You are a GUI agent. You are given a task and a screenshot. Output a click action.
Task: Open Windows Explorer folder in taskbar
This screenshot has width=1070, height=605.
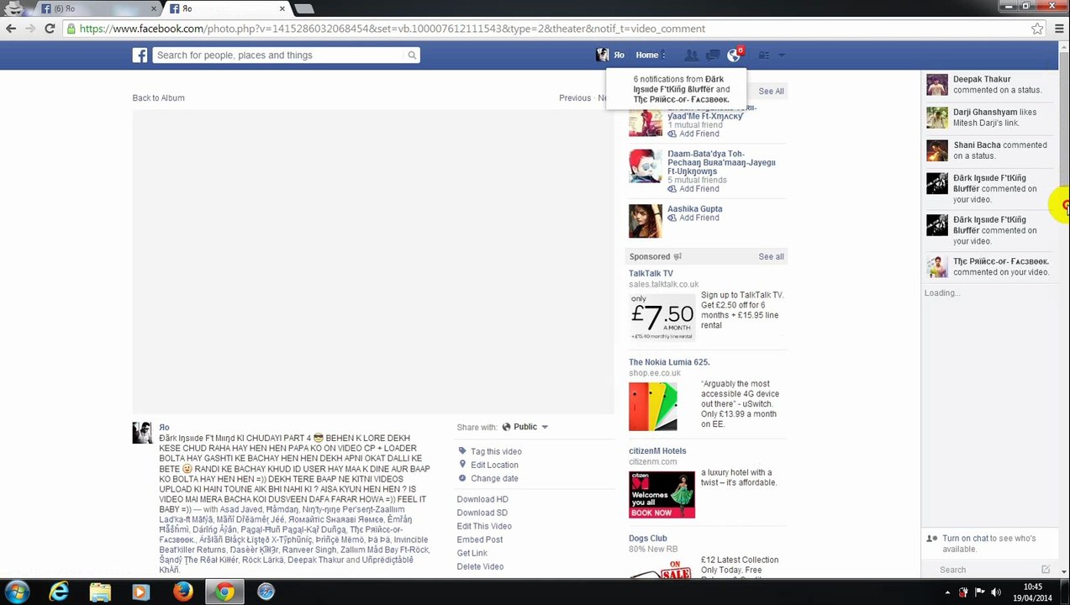tap(100, 592)
